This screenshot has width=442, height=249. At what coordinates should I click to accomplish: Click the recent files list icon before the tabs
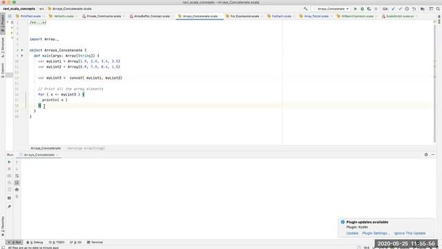click(10, 16)
